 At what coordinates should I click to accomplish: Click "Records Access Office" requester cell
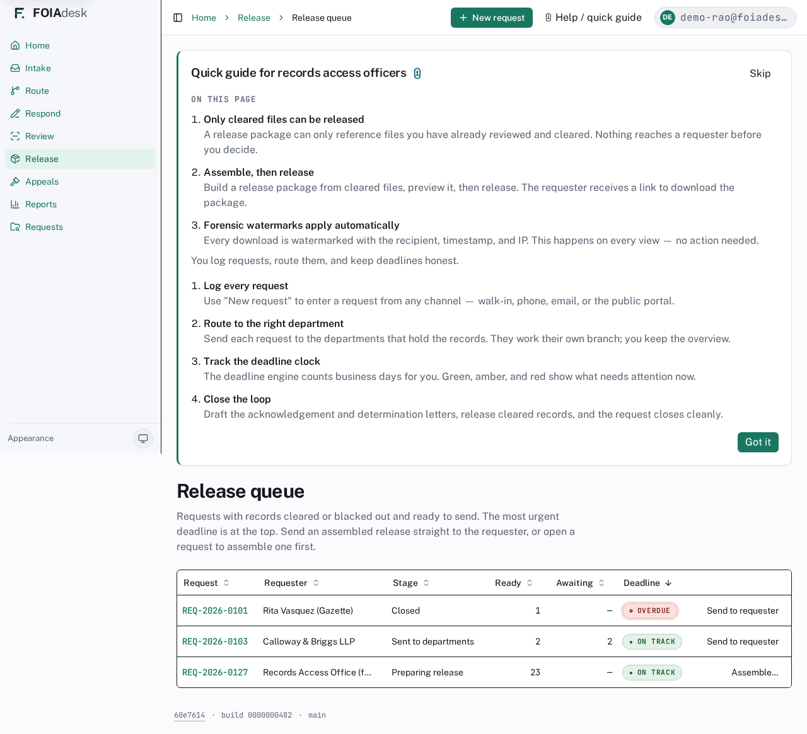click(317, 672)
